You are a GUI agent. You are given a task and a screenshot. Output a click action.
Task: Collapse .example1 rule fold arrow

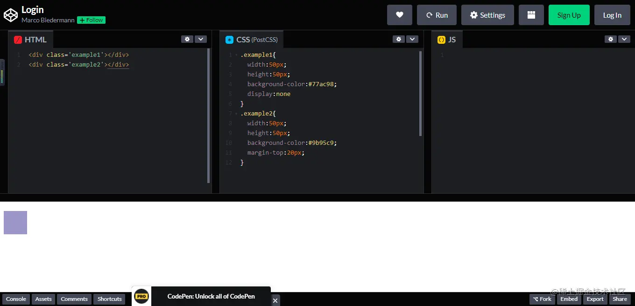point(236,55)
